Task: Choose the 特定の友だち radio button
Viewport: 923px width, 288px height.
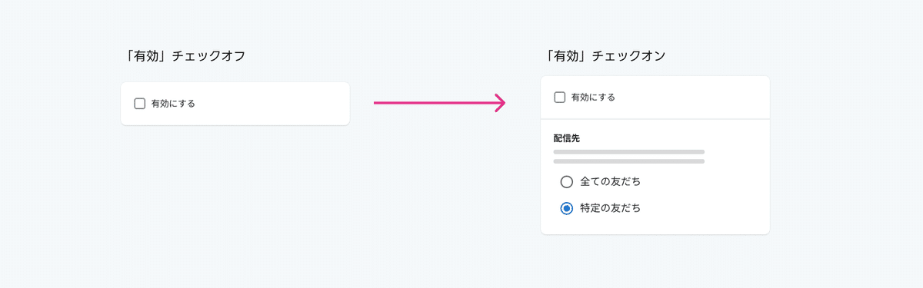Action: tap(567, 208)
